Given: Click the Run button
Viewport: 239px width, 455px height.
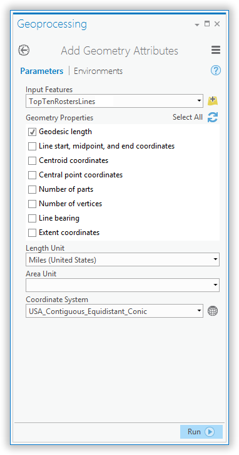Looking at the screenshot, I should click(201, 432).
